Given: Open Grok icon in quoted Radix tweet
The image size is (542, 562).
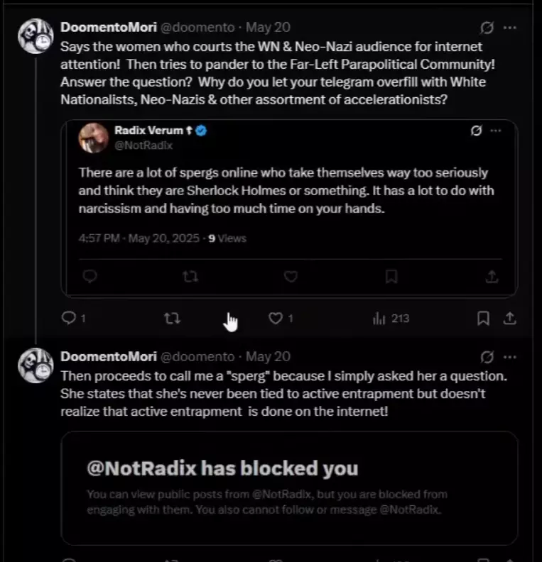Looking at the screenshot, I should click(x=477, y=131).
